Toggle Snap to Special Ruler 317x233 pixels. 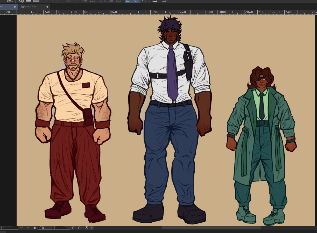point(137,1)
